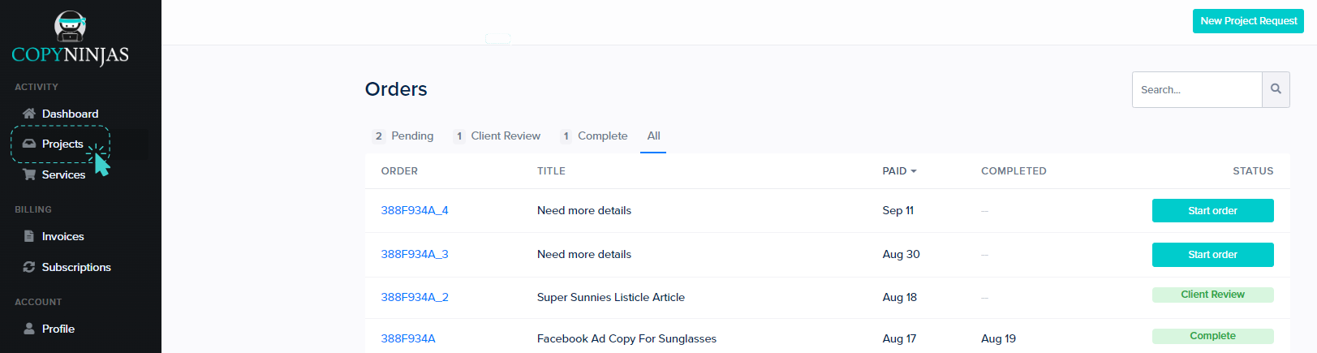The width and height of the screenshot is (1317, 353).
Task: Open order link 388F934A
Action: 408,338
